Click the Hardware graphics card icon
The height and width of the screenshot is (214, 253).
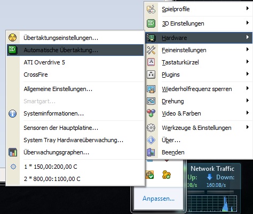pyautogui.click(x=151, y=38)
